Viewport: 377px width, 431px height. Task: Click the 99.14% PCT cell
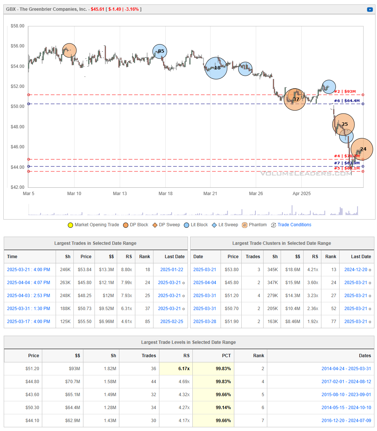click(213, 407)
